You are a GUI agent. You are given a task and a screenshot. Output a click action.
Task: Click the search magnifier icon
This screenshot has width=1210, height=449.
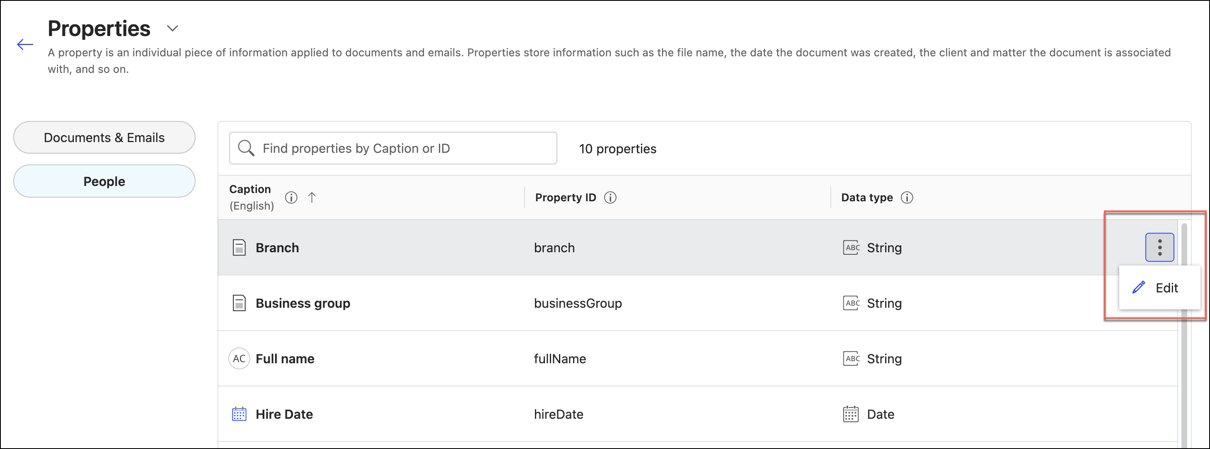pos(246,148)
